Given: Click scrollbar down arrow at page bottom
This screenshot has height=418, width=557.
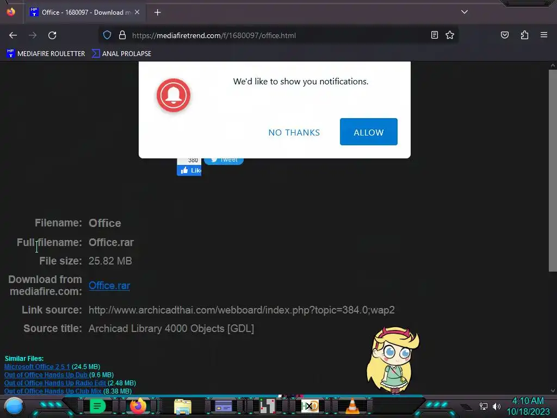Looking at the screenshot, I should (553, 391).
